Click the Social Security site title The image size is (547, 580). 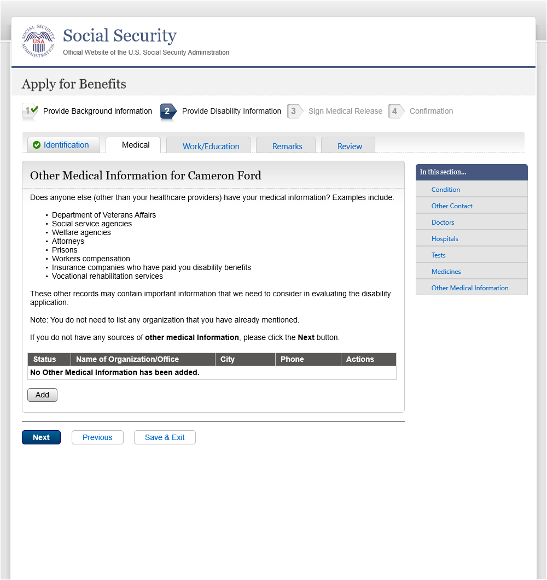click(120, 36)
